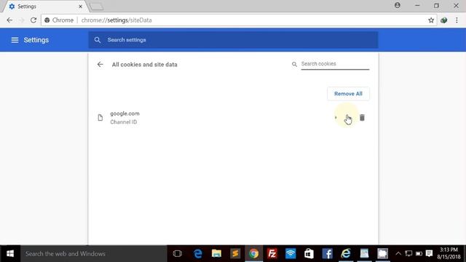Click the Search cookies magnifier icon

[x=294, y=64]
